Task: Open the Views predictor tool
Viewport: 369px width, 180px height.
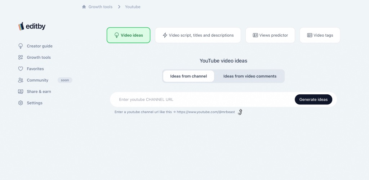Action: pos(270,35)
